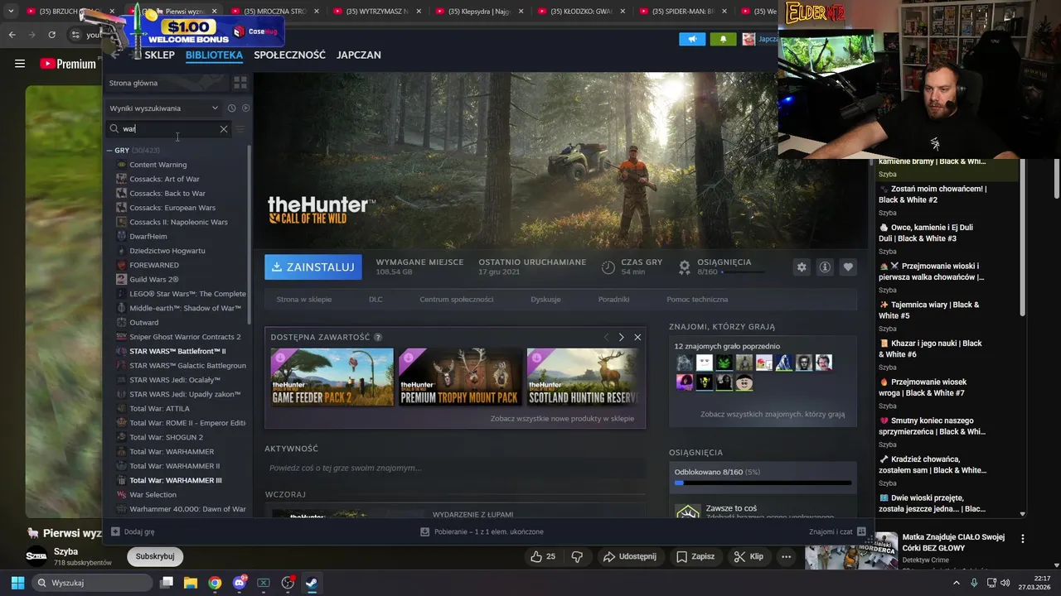Sort library by recent activity clock icon

(231, 108)
